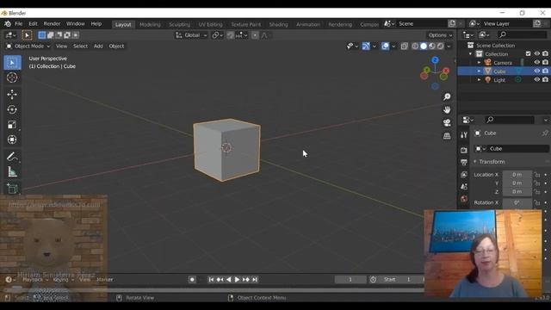The image size is (551, 310).
Task: Play the animation forward
Action: pos(237,279)
